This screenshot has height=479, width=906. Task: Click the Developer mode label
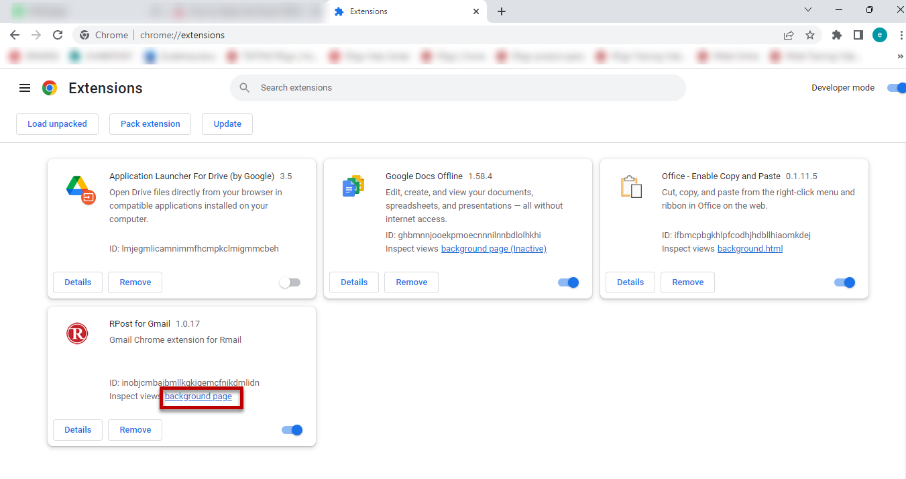(x=843, y=88)
